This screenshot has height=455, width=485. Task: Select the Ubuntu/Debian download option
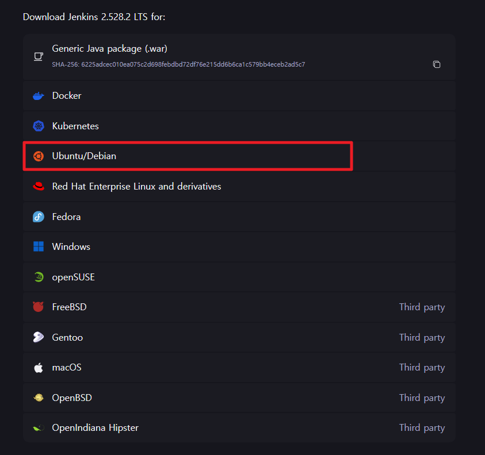[239, 156]
